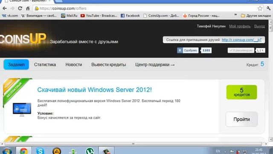The height and width of the screenshot is (154, 273).
Task: Click the horizontal scrollbar right arrow
Action: point(266,144)
